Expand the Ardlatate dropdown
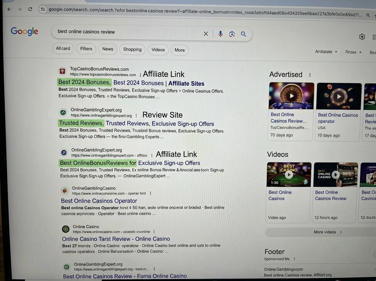 [326, 52]
